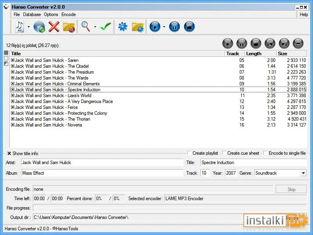This screenshot has height=235, width=313.
Task: Open the Database menu
Action: point(32,14)
